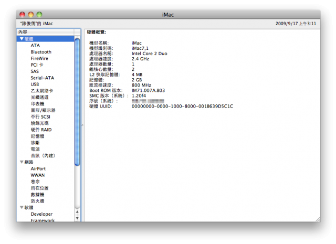Select 平行 SCSI entry
The height and width of the screenshot is (244, 336).
click(x=40, y=116)
